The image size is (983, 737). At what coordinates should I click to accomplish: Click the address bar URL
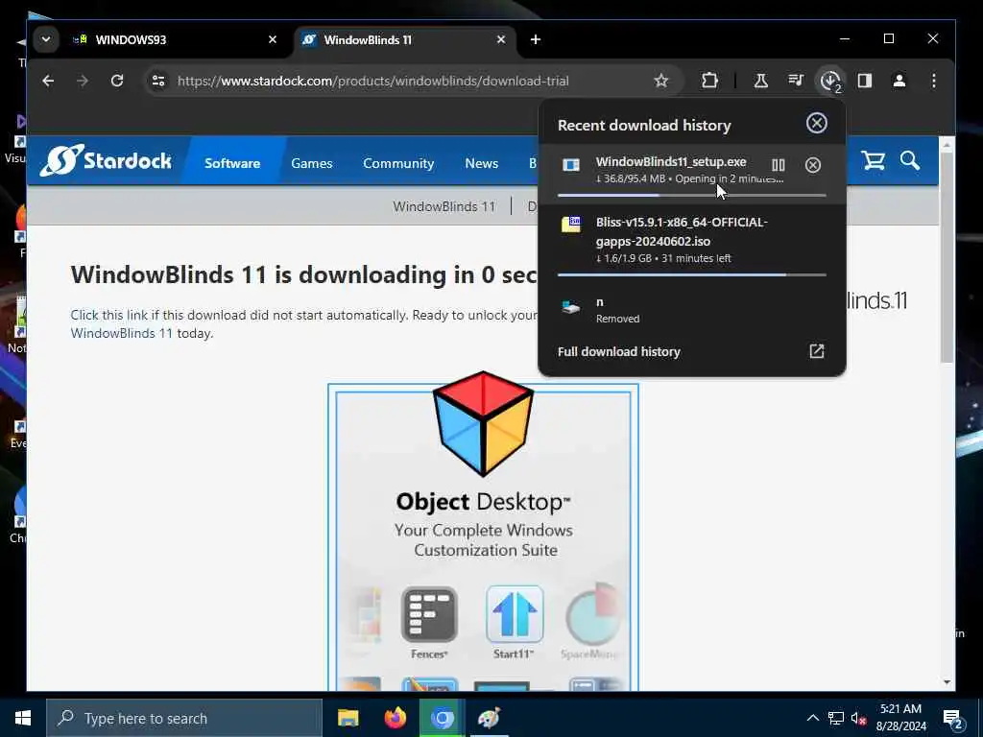pos(373,81)
